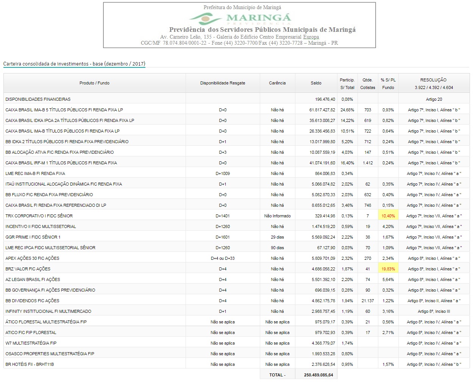473x384 pixels.
Task: Click fund 'TRX CORPORATIVO I FIDC SÊNIOR'
Action: tap(39, 216)
